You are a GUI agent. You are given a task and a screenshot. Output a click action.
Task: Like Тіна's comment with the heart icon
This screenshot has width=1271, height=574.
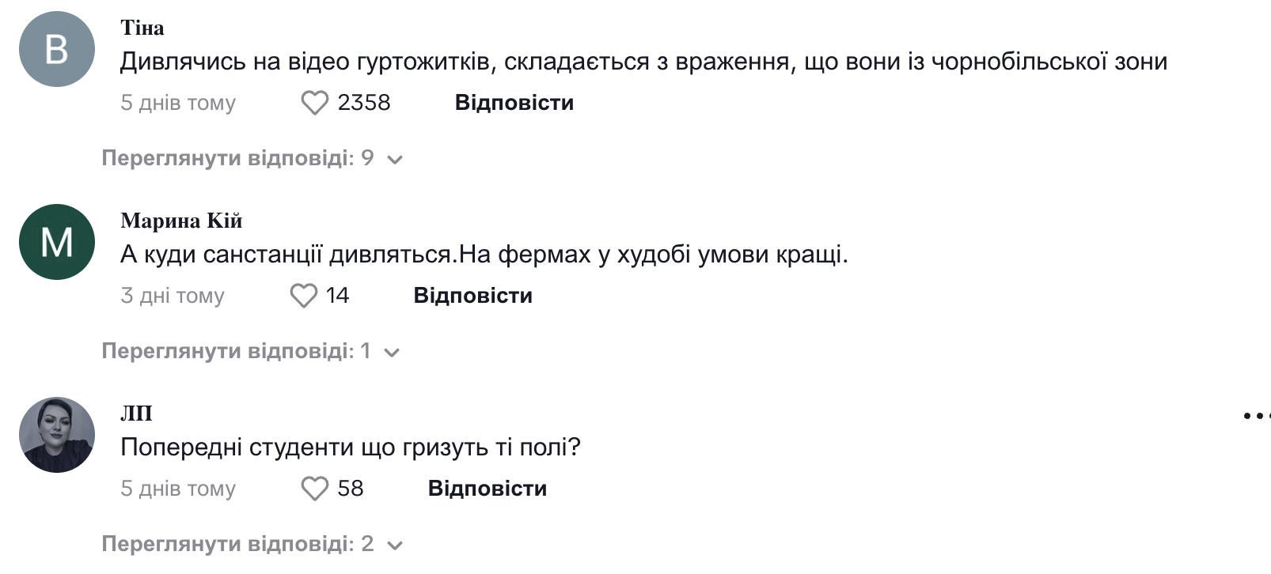pyautogui.click(x=314, y=103)
